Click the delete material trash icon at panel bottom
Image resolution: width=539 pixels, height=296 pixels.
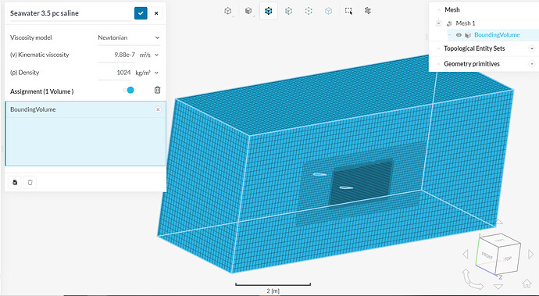coord(30,182)
